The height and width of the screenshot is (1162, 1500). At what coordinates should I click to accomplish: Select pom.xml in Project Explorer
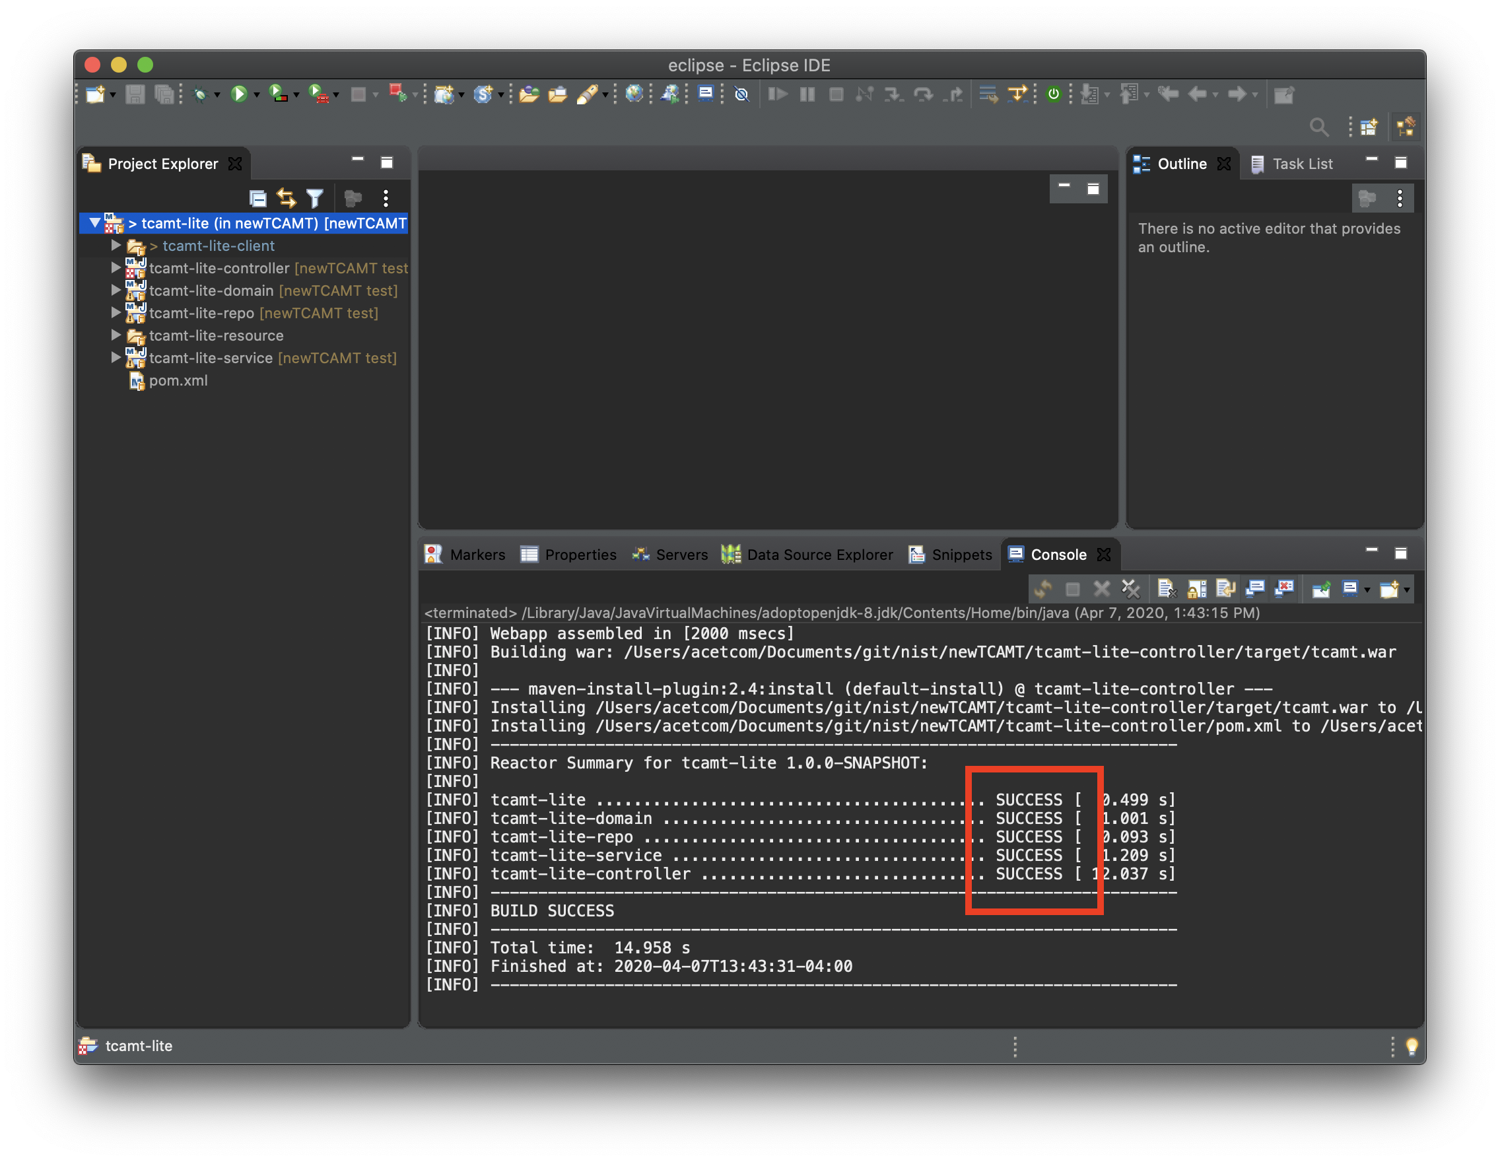point(178,380)
